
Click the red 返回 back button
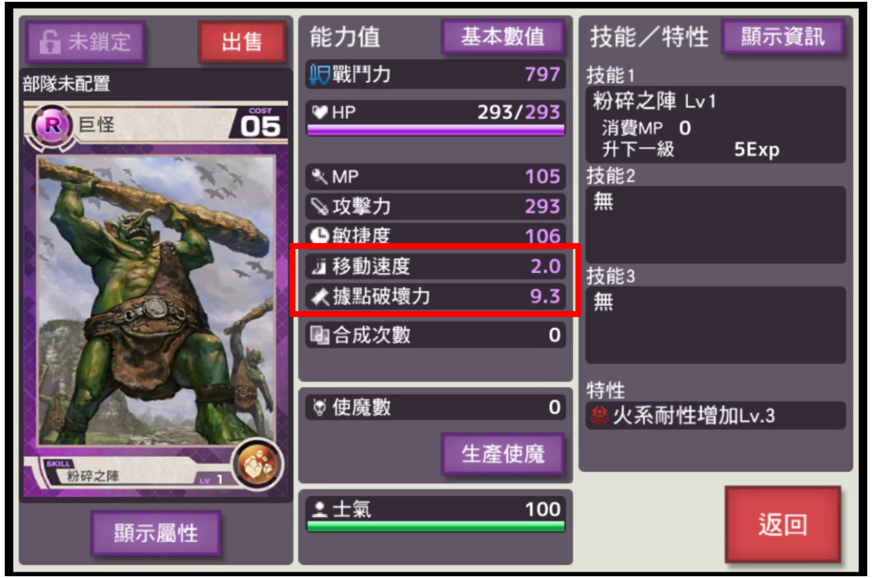pos(782,525)
